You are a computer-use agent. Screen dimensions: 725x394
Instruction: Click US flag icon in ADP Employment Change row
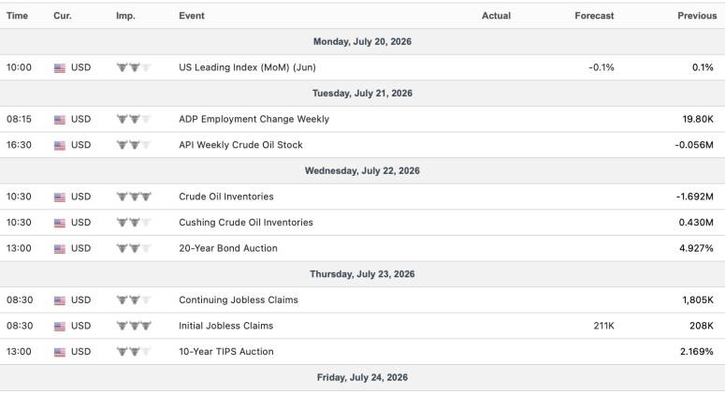point(60,120)
